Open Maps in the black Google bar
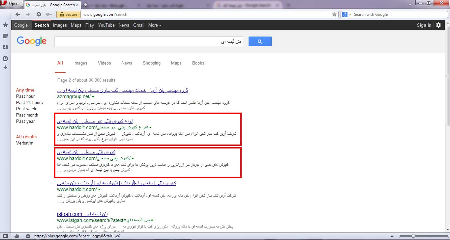450x240 pixels. [x=76, y=25]
